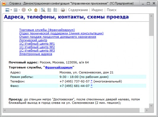Click the Back navigation arrow icon

7,10
